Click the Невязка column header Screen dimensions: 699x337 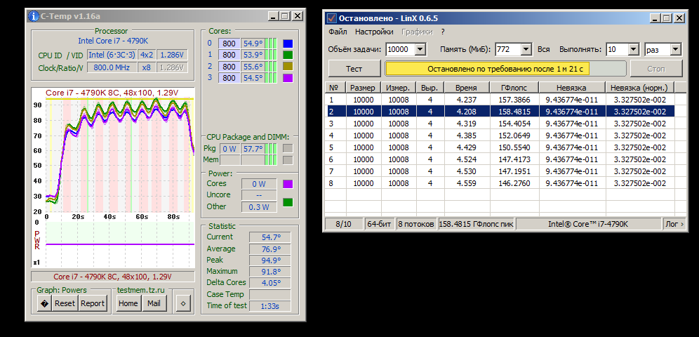click(x=571, y=87)
